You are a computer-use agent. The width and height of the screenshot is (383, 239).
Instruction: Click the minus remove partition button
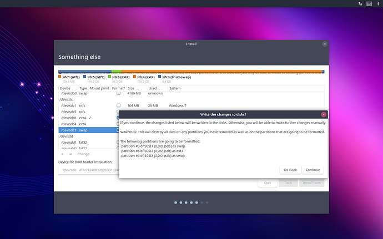(70, 154)
